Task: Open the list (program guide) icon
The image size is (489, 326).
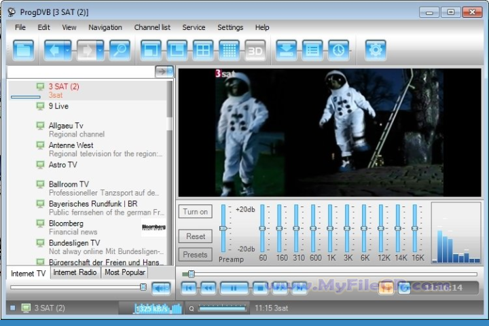Action: click(312, 50)
